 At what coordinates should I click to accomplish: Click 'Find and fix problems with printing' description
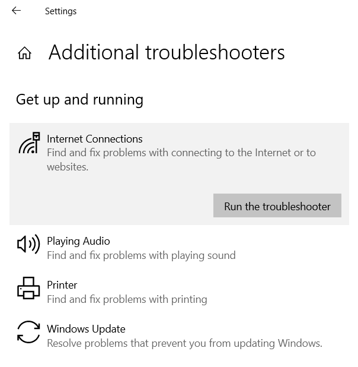click(127, 299)
